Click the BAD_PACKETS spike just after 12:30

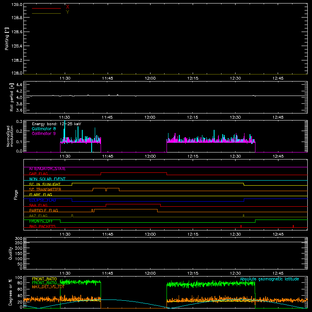click(x=241, y=226)
